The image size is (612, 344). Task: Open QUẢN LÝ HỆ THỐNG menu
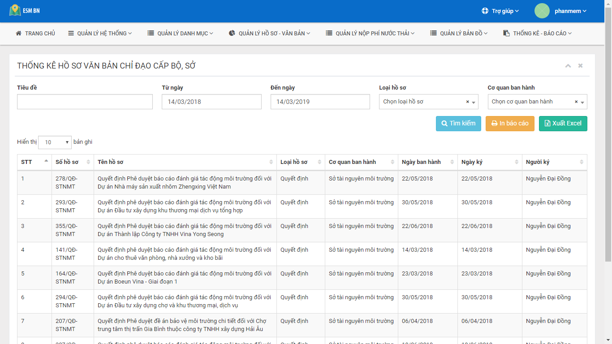pyautogui.click(x=100, y=33)
